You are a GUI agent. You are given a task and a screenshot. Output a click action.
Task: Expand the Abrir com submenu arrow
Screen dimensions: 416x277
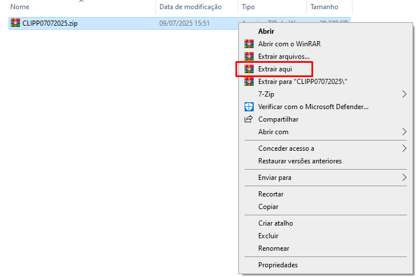[x=405, y=132]
